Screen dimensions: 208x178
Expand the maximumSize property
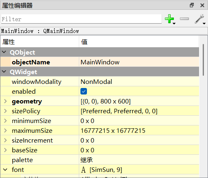click(x=5, y=131)
